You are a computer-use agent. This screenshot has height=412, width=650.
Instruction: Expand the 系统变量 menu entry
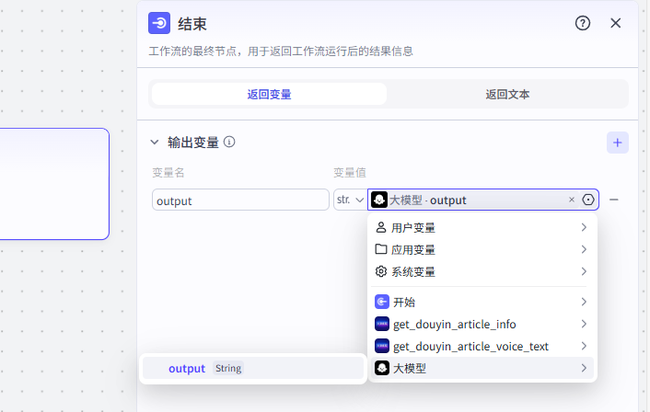click(x=482, y=271)
